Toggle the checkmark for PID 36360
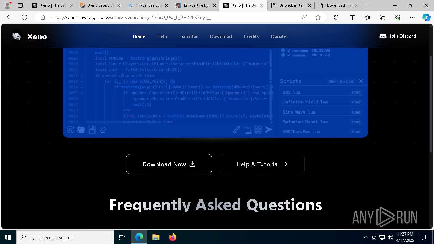 coord(289,55)
